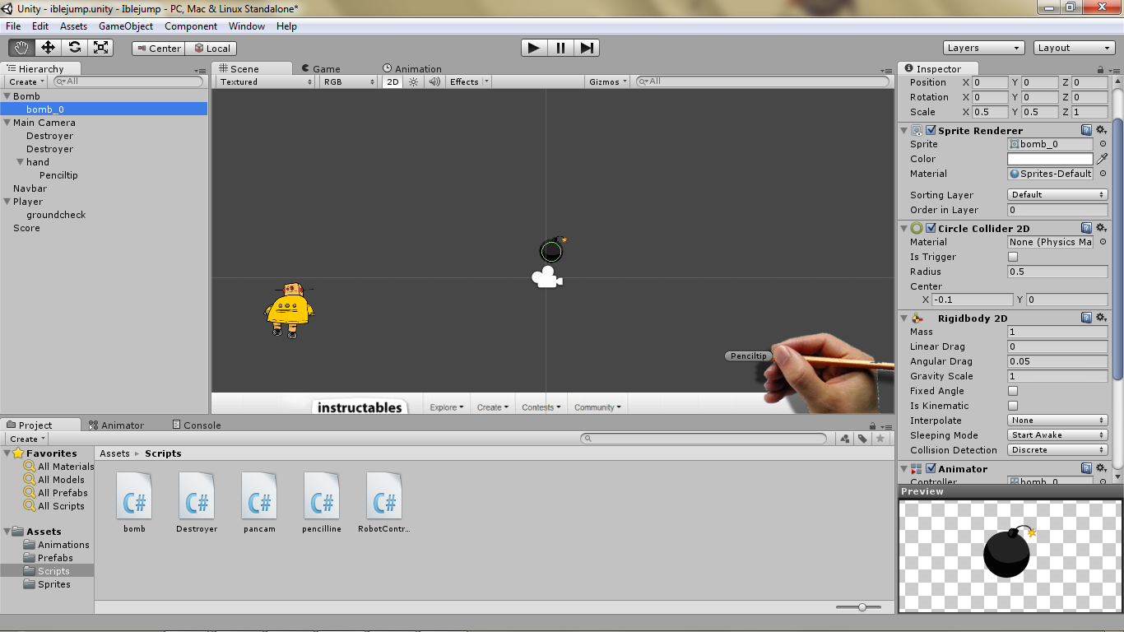Open Sprite Renderer color swatch

pos(1050,159)
